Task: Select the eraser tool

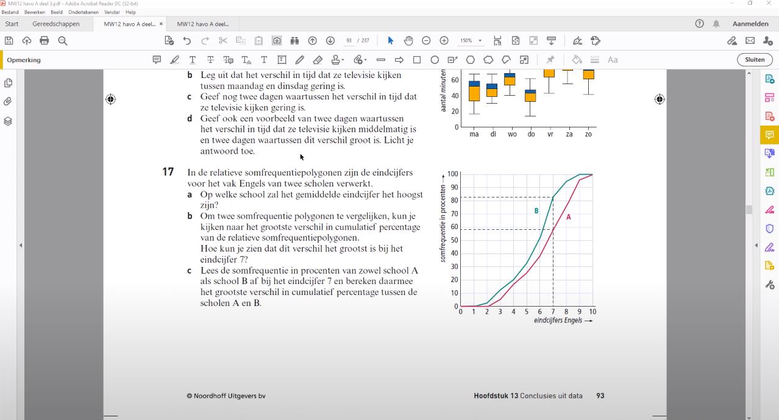Action: point(318,60)
